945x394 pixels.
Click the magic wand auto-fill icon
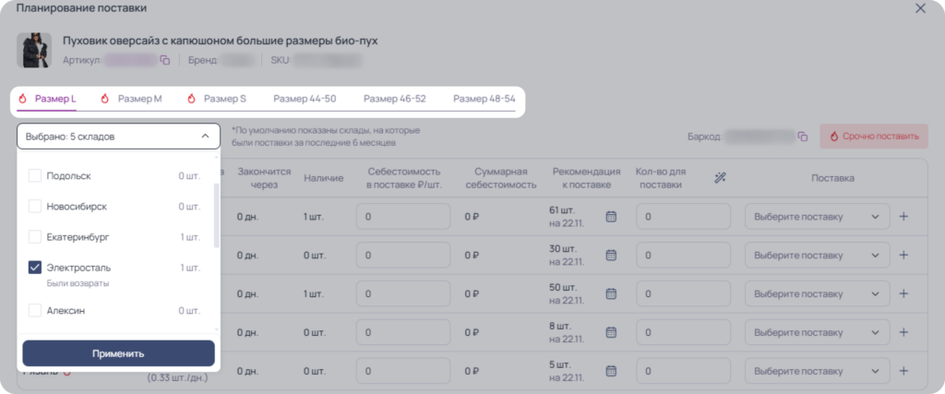click(x=720, y=178)
